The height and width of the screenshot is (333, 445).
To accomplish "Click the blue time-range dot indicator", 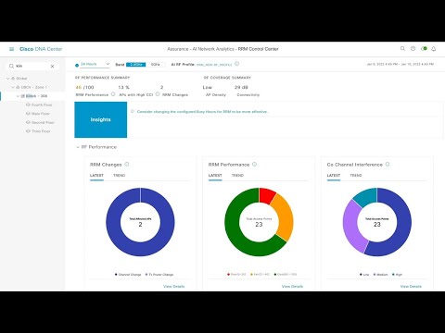I will [77, 65].
